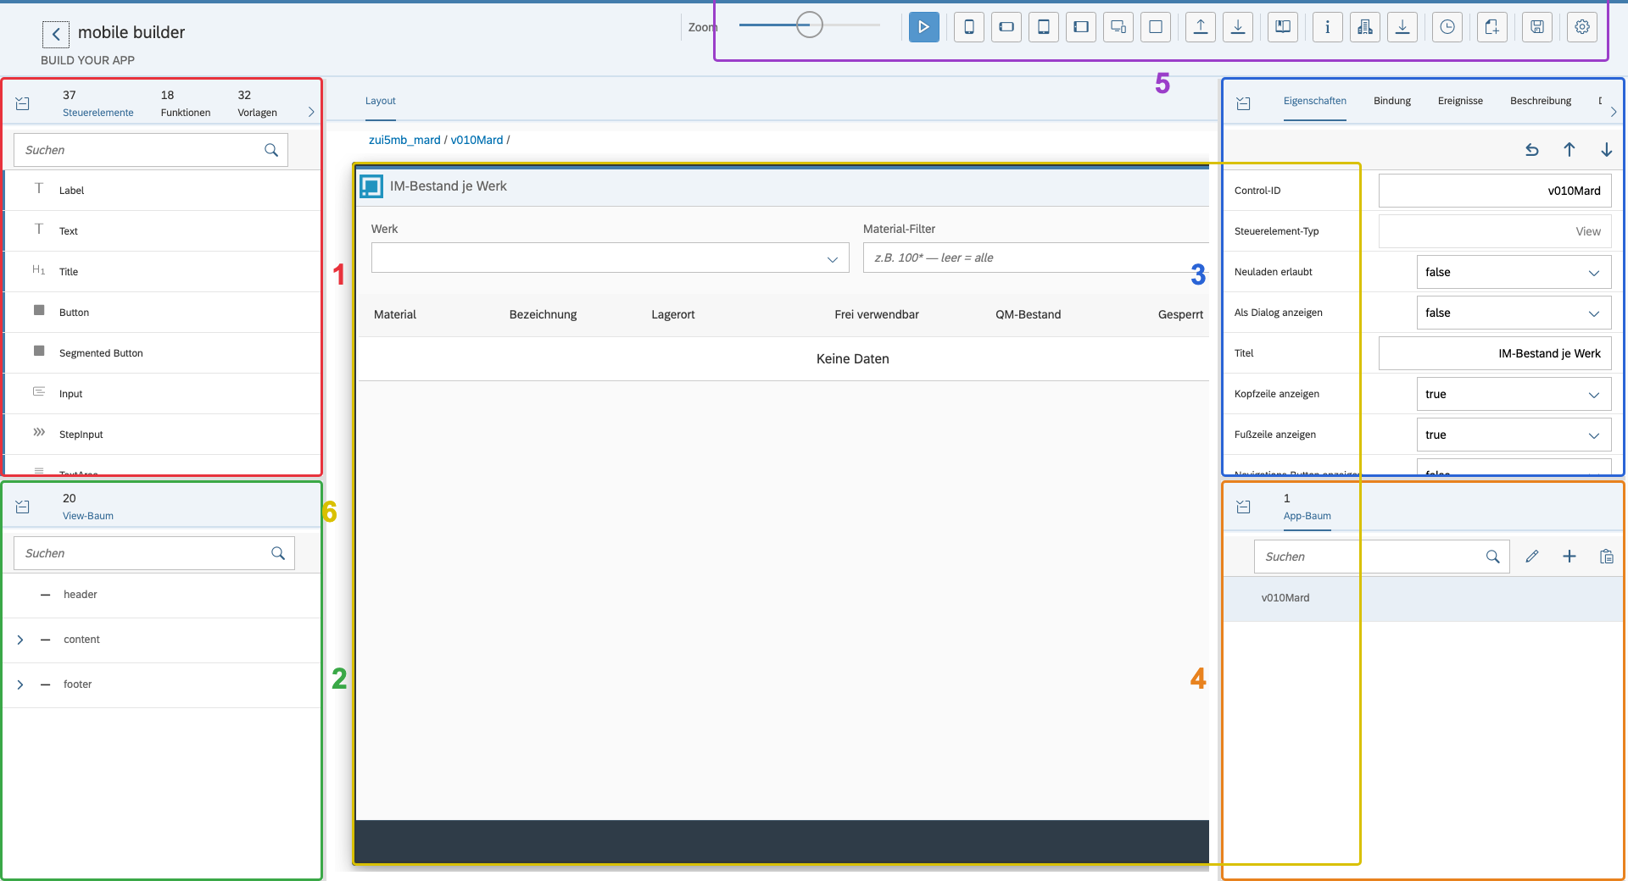Switch preview to tablet portrait
Screen dimensions: 1628x881
(x=1044, y=27)
